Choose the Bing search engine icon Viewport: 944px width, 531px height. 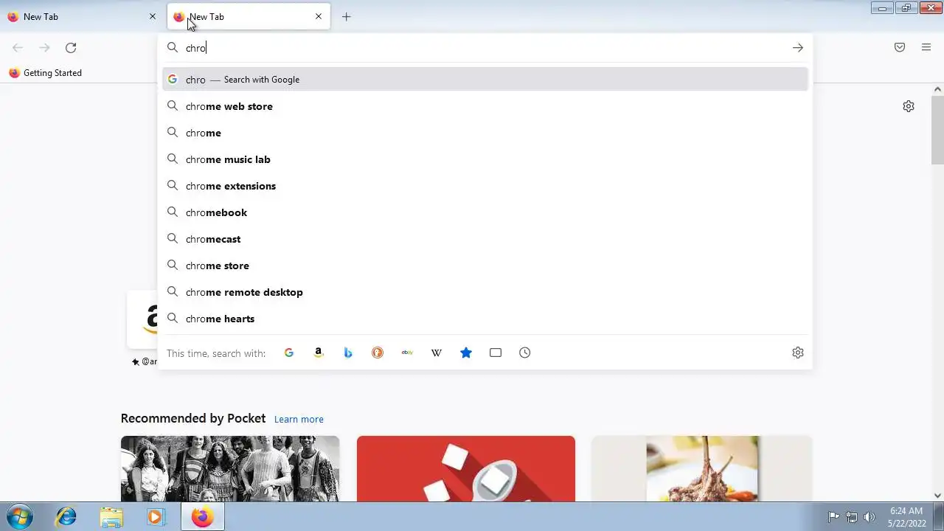[348, 353]
